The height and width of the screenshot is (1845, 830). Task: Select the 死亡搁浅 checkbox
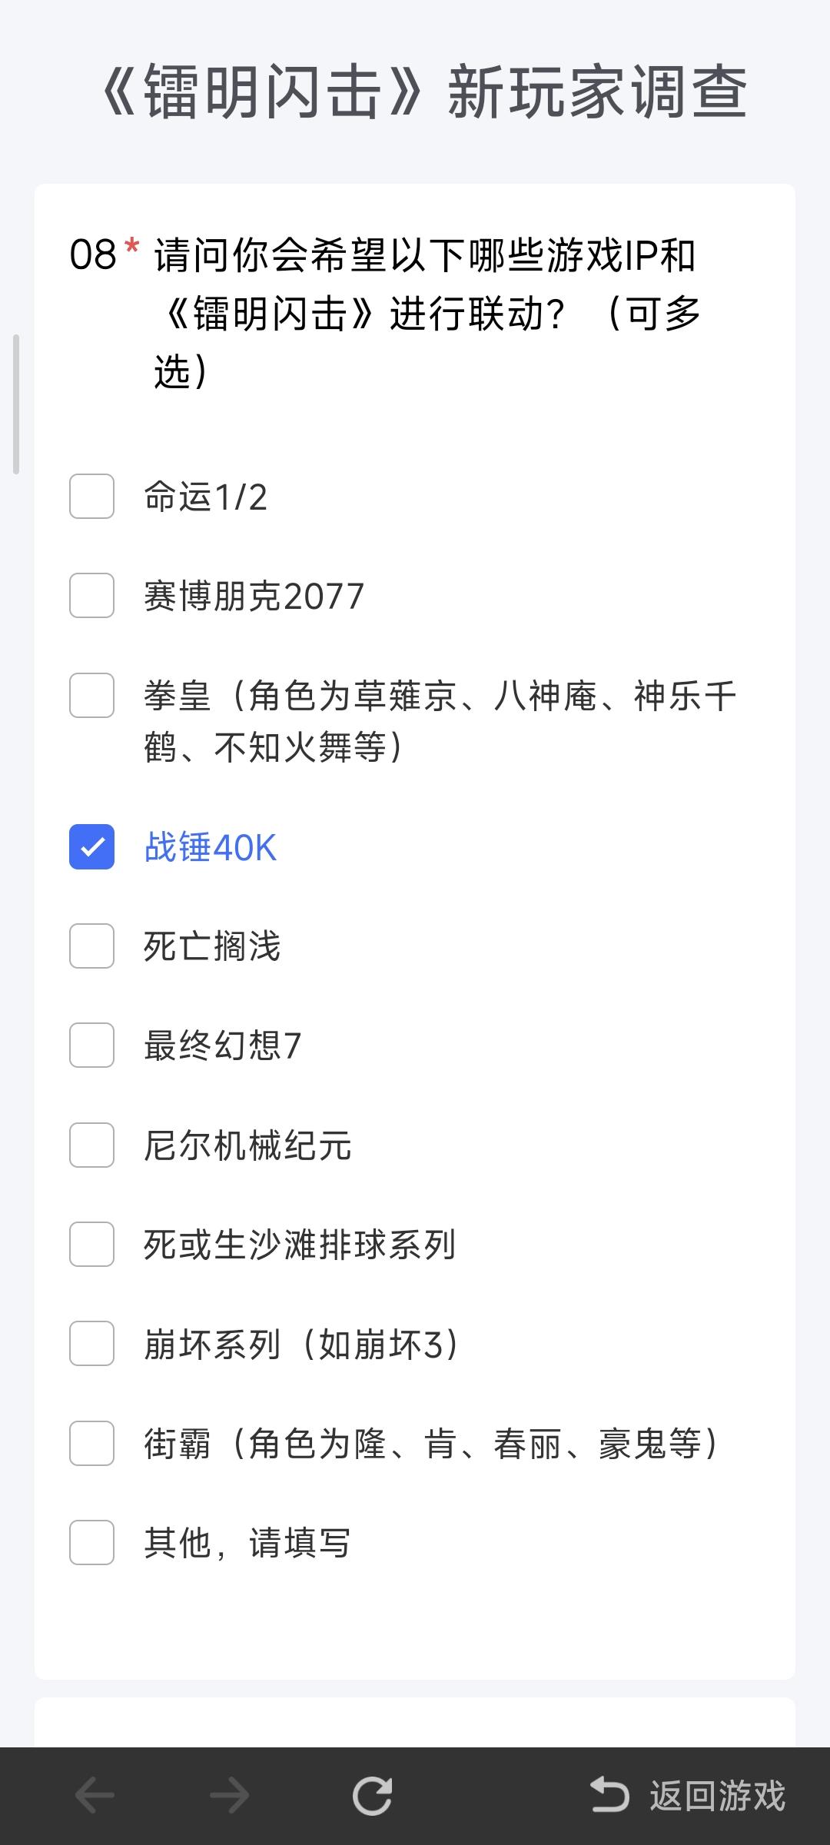point(92,946)
